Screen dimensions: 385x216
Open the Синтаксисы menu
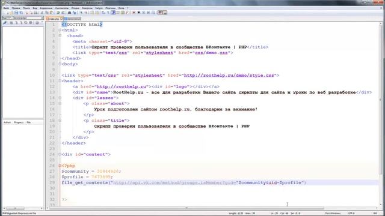coord(61,8)
